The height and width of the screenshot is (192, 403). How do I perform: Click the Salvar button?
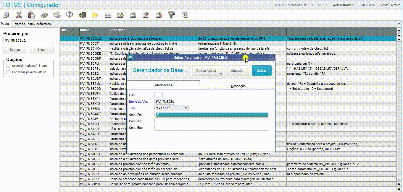[262, 71]
